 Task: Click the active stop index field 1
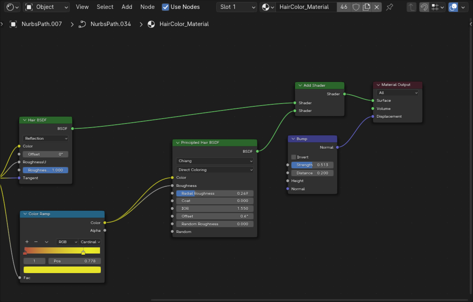(x=34, y=261)
